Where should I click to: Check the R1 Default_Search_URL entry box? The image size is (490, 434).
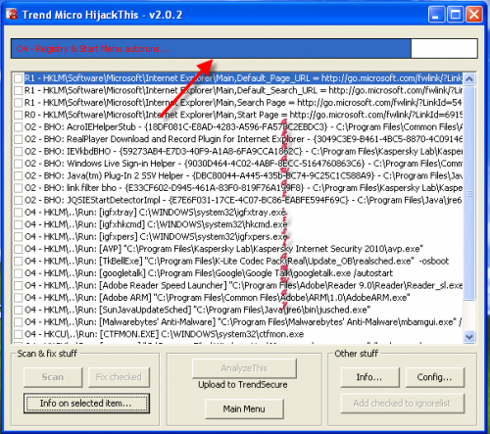tap(19, 90)
